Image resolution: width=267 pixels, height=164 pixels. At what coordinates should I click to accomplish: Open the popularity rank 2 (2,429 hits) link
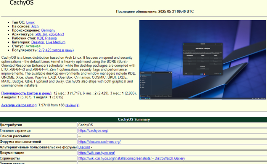[x=56, y=50]
